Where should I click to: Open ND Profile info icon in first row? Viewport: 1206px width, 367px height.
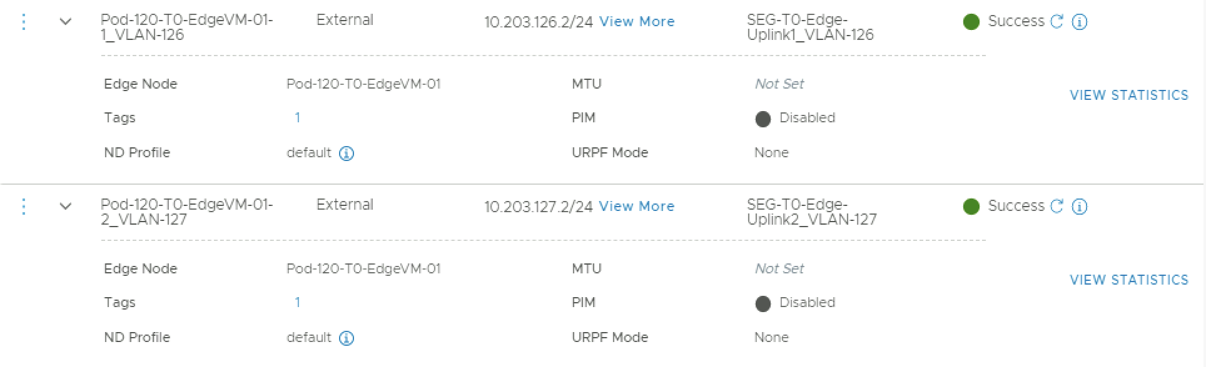point(347,154)
